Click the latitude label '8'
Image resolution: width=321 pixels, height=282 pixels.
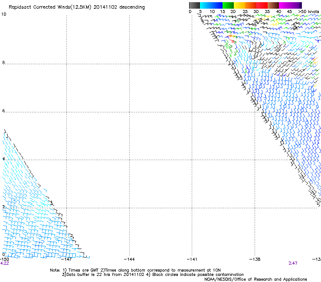pyautogui.click(x=3, y=62)
